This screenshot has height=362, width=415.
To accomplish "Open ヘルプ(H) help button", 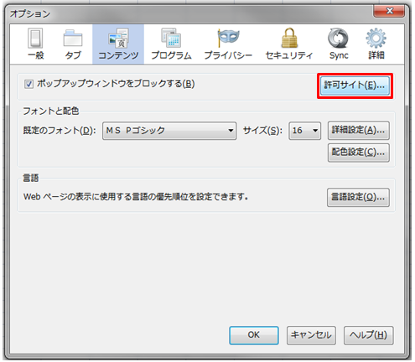I will [x=368, y=335].
